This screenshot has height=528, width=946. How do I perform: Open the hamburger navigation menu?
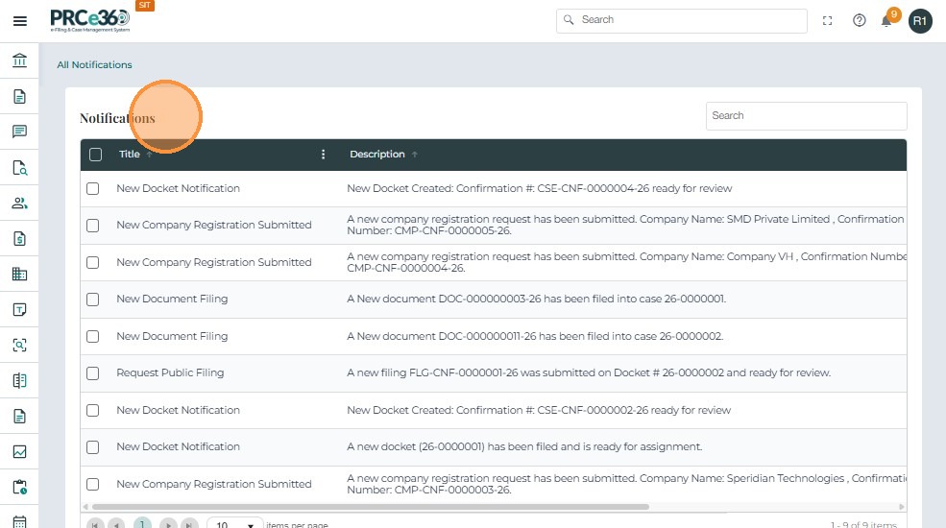(x=19, y=21)
